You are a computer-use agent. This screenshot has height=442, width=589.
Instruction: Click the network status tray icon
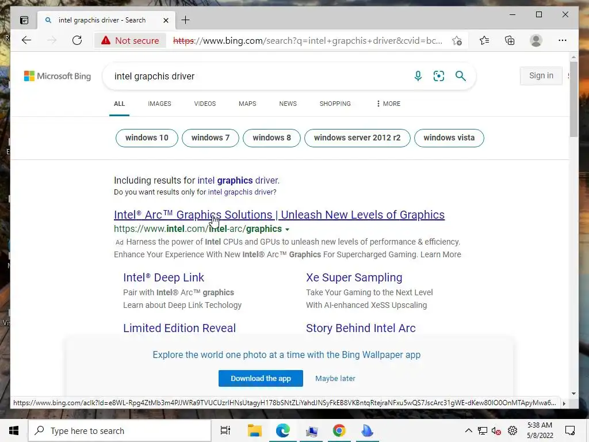coord(483,430)
